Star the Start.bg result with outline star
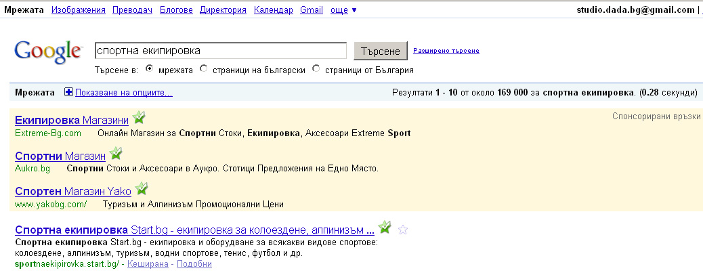Viewport: 703px width, 277px height. point(403,230)
